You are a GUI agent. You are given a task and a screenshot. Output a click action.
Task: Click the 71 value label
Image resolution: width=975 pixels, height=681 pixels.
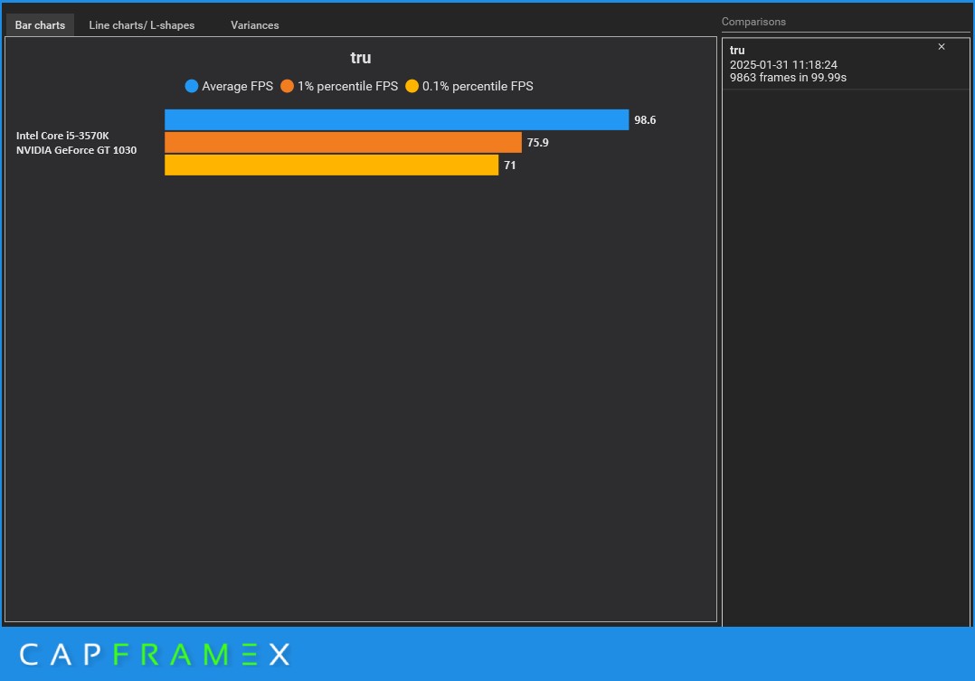tap(510, 166)
